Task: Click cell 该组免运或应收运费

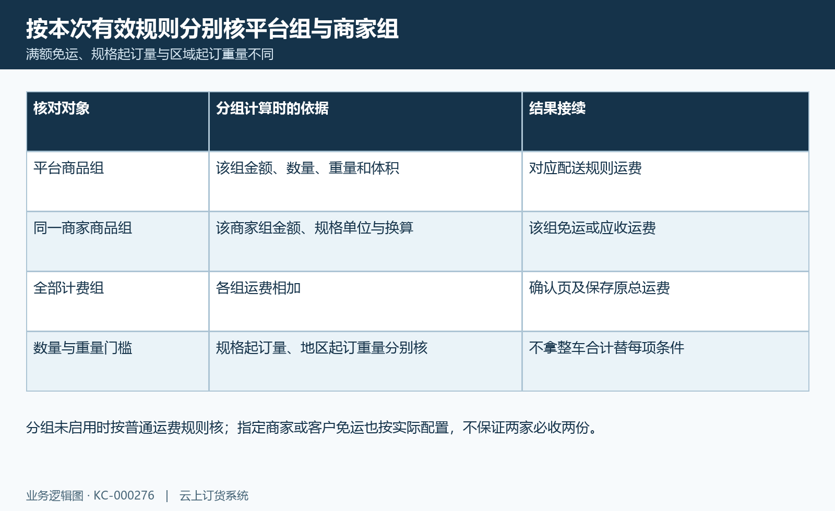Action: coord(665,241)
